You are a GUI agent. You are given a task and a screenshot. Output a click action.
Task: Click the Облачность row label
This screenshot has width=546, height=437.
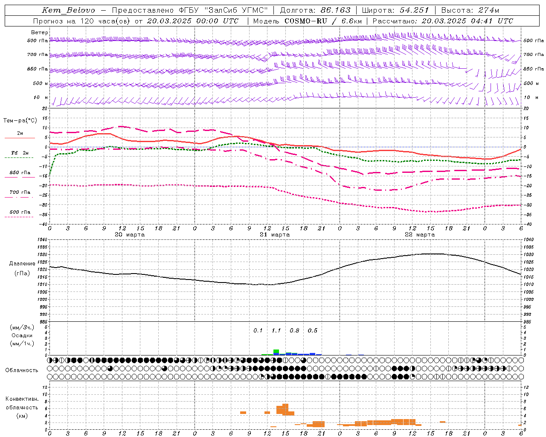tap(22, 370)
